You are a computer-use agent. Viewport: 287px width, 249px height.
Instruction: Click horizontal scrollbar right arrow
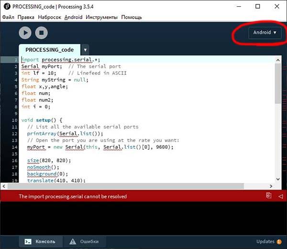(x=271, y=186)
